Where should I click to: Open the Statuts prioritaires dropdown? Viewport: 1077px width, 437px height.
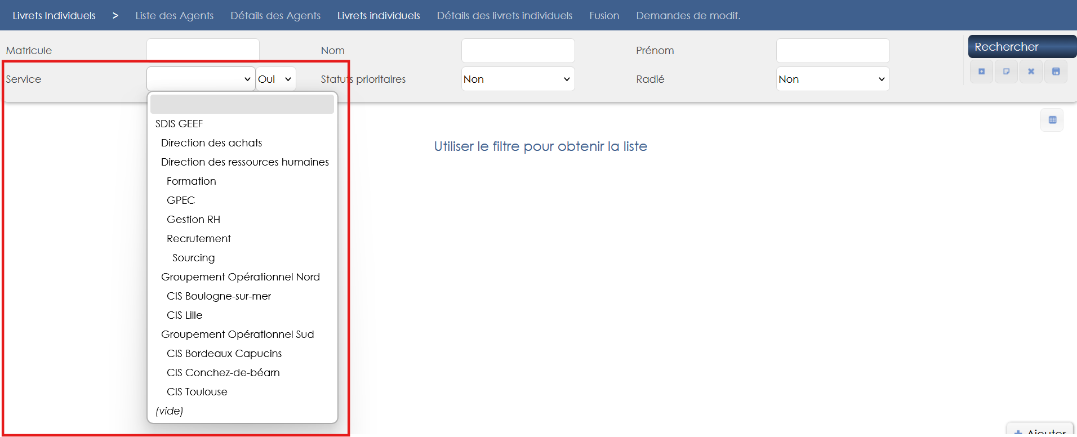[x=517, y=79]
